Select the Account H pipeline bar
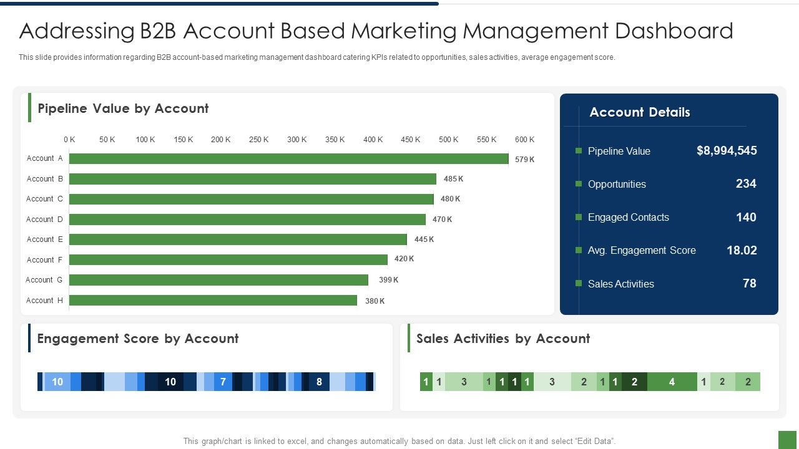Viewport: 799px width, 449px height. tap(213, 301)
